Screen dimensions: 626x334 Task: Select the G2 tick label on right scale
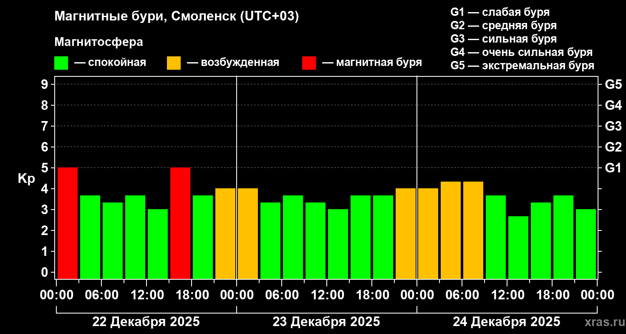pos(613,147)
